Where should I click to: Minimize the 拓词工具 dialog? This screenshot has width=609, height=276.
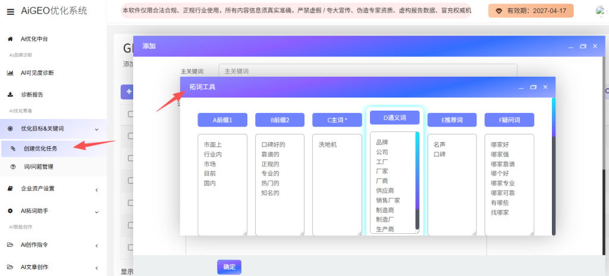521,87
